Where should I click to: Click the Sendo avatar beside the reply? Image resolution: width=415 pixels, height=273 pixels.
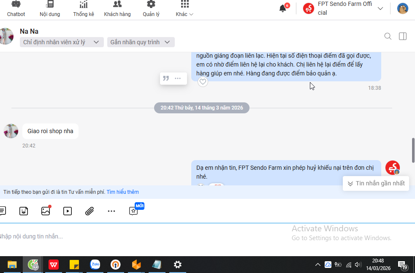tap(393, 168)
